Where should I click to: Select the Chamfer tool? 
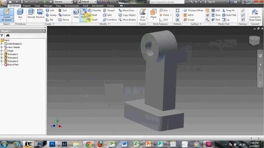tap(95, 10)
